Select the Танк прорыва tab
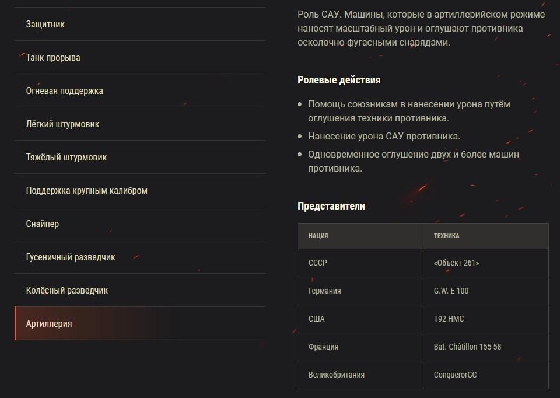560x398 pixels. 53,58
